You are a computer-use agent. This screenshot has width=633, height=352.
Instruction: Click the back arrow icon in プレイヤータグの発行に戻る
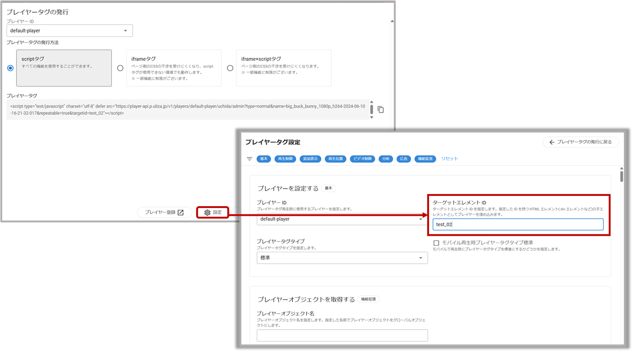(551, 142)
